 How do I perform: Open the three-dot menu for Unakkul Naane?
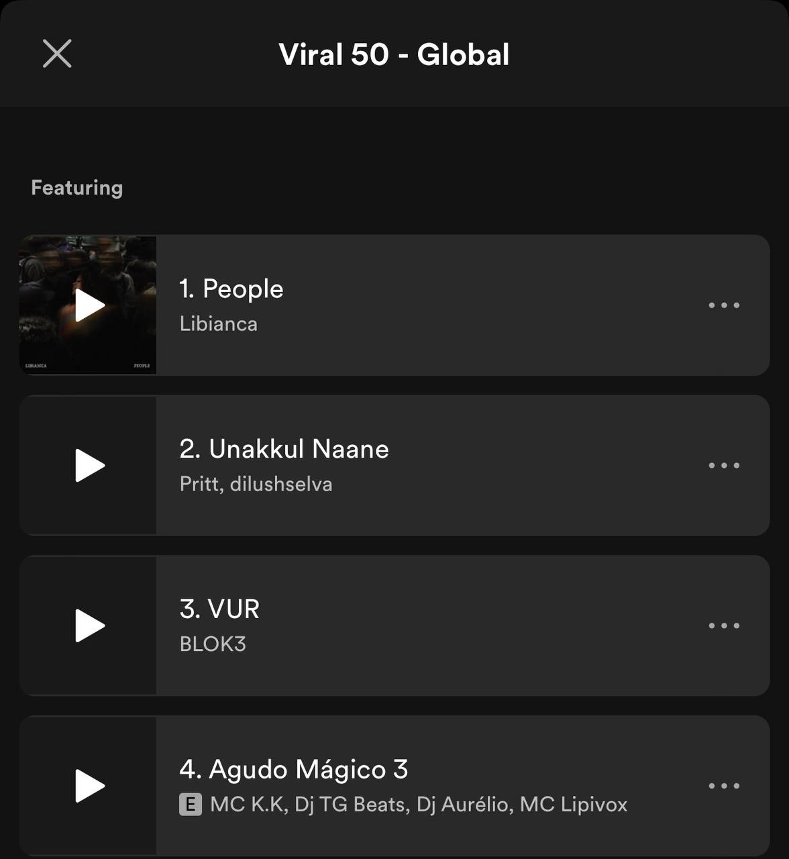724,466
